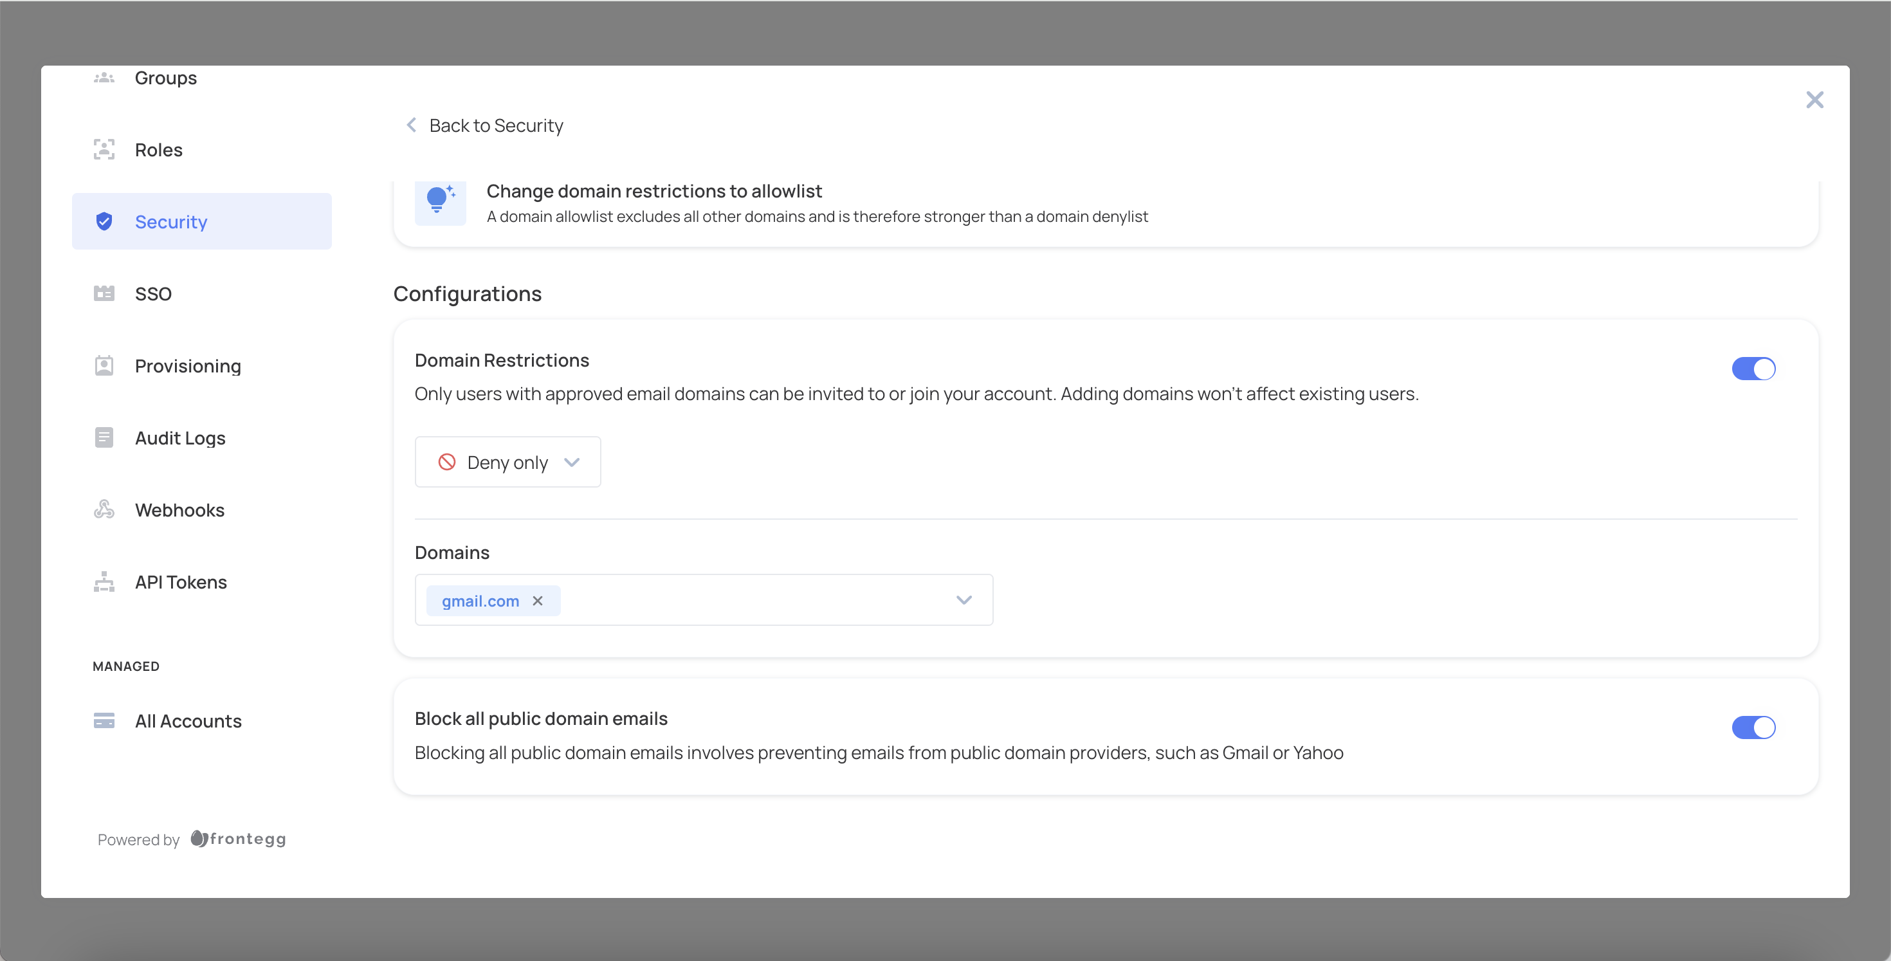Click the All Accounts card icon
The width and height of the screenshot is (1891, 961).
104,721
